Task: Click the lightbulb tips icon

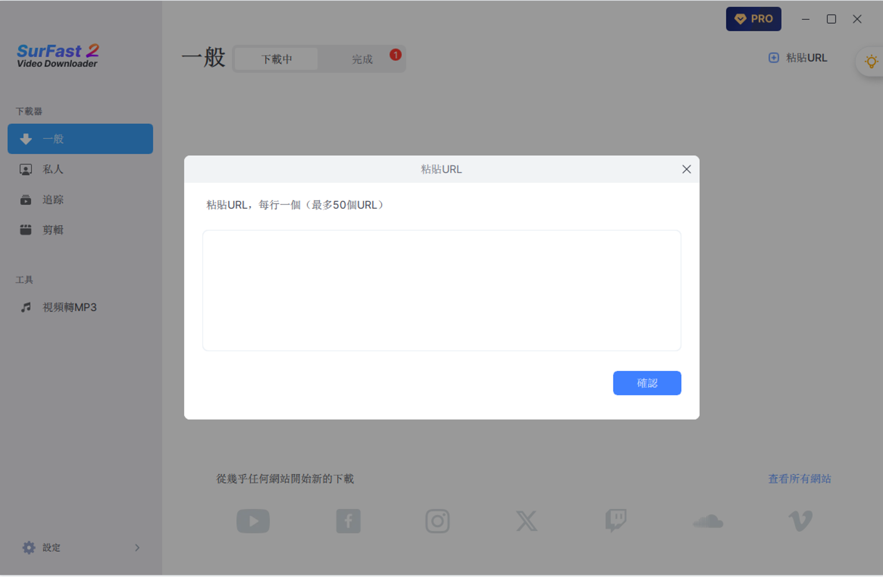Action: pyautogui.click(x=871, y=62)
